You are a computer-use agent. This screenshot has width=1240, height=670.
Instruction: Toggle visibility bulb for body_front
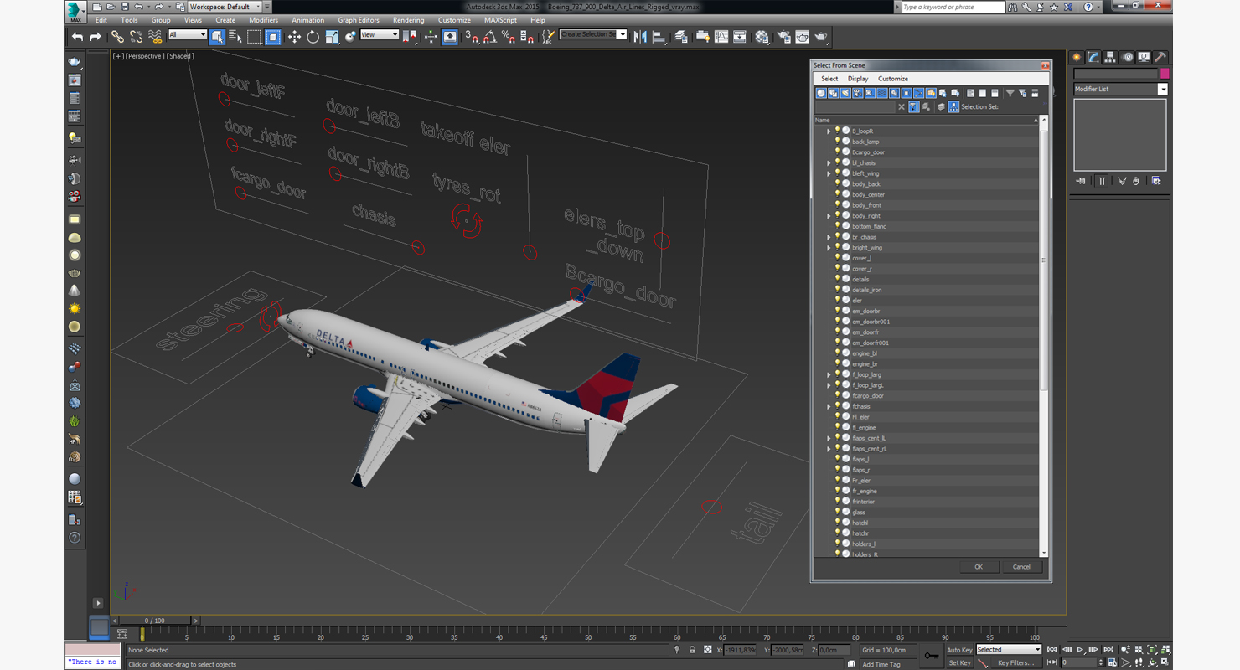[837, 205]
